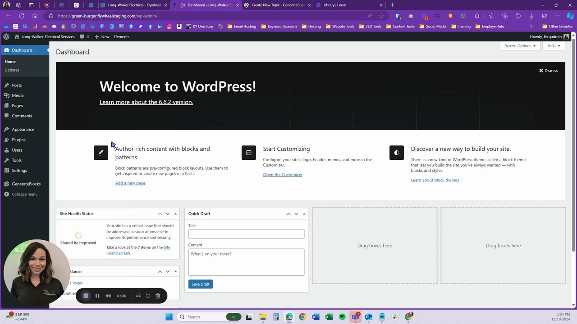Image resolution: width=577 pixels, height=324 pixels.
Task: Click the half-circle styles icon
Action: point(396,153)
